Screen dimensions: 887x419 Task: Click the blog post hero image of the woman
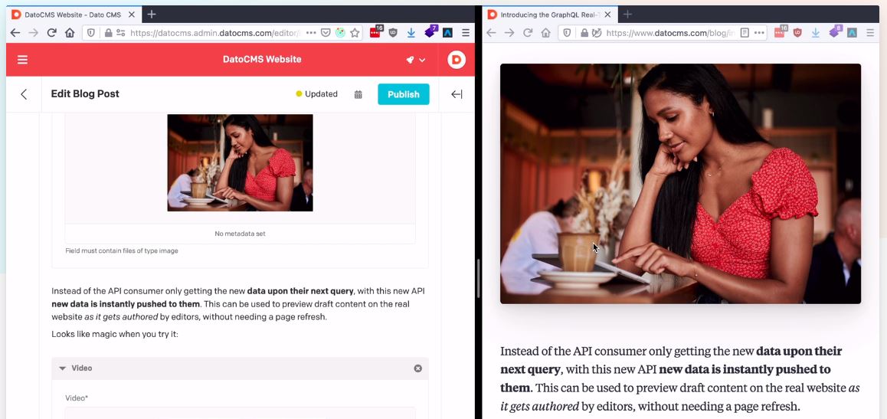tap(680, 184)
